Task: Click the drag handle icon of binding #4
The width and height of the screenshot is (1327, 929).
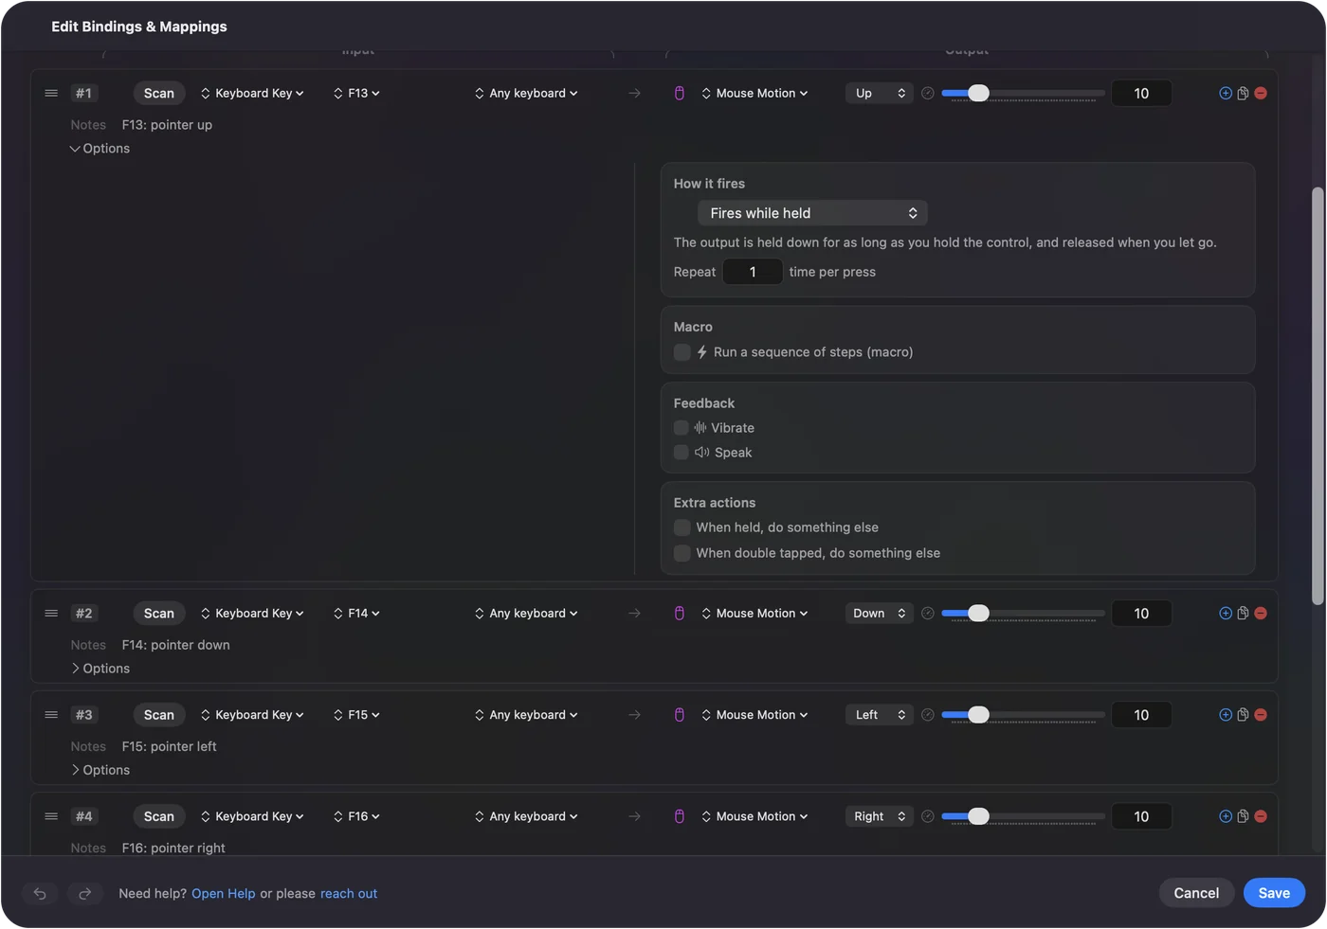Action: 51,815
